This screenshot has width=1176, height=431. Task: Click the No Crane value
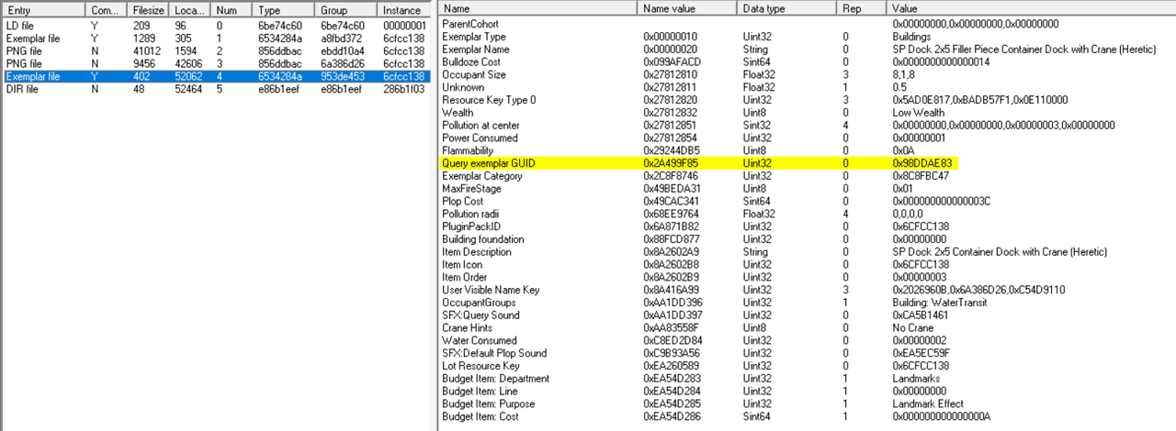click(x=912, y=328)
